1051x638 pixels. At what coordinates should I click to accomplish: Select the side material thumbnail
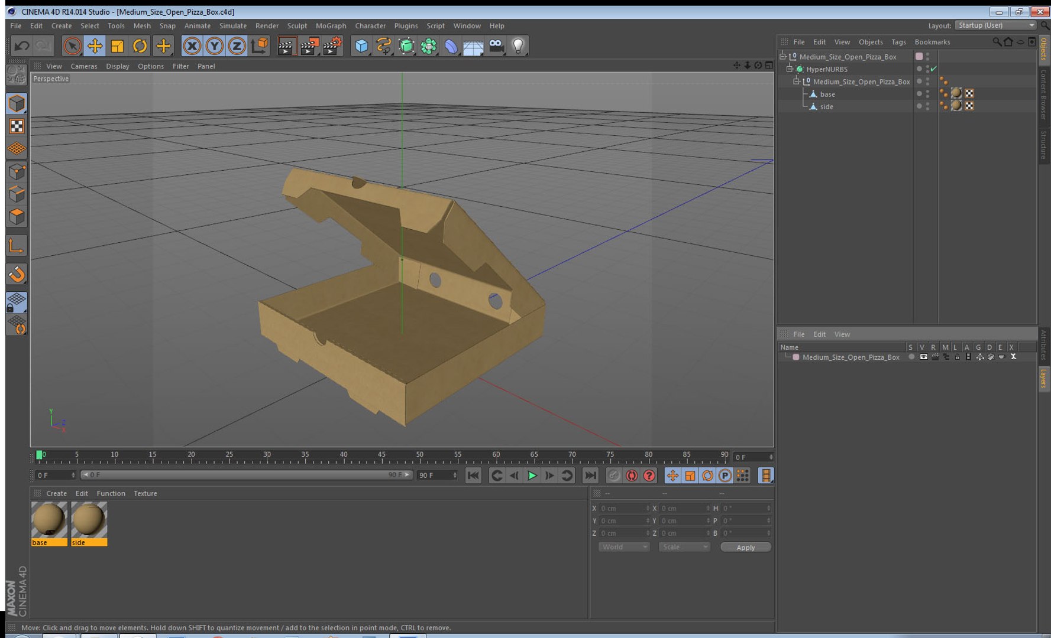(x=89, y=523)
